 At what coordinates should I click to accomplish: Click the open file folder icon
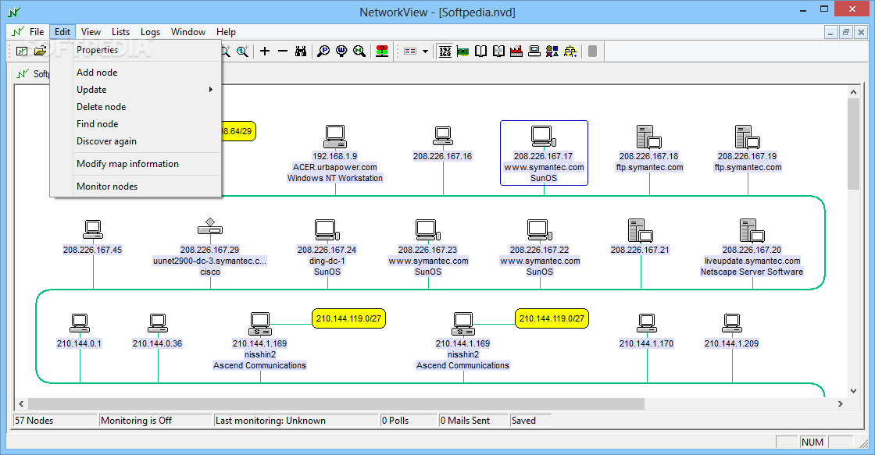click(x=40, y=52)
